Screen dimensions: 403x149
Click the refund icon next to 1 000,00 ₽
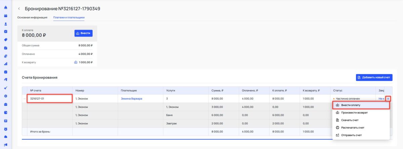click(76, 62)
